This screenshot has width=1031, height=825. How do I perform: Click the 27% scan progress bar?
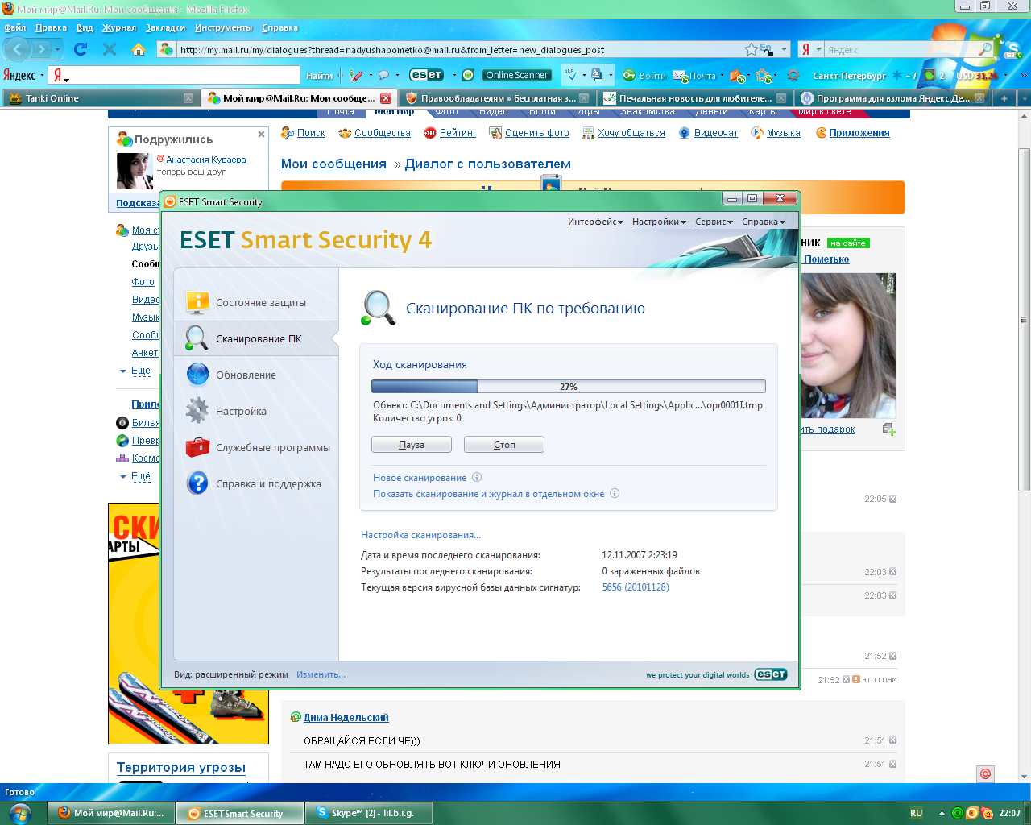(569, 387)
